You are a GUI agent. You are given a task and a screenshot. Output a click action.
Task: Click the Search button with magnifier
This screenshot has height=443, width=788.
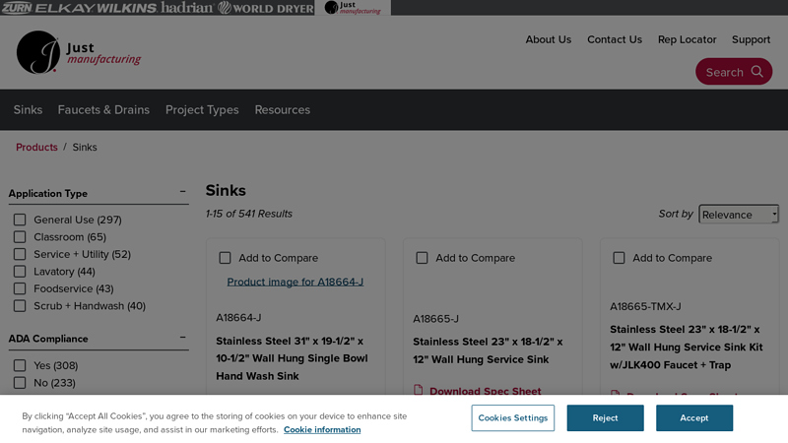click(x=734, y=72)
